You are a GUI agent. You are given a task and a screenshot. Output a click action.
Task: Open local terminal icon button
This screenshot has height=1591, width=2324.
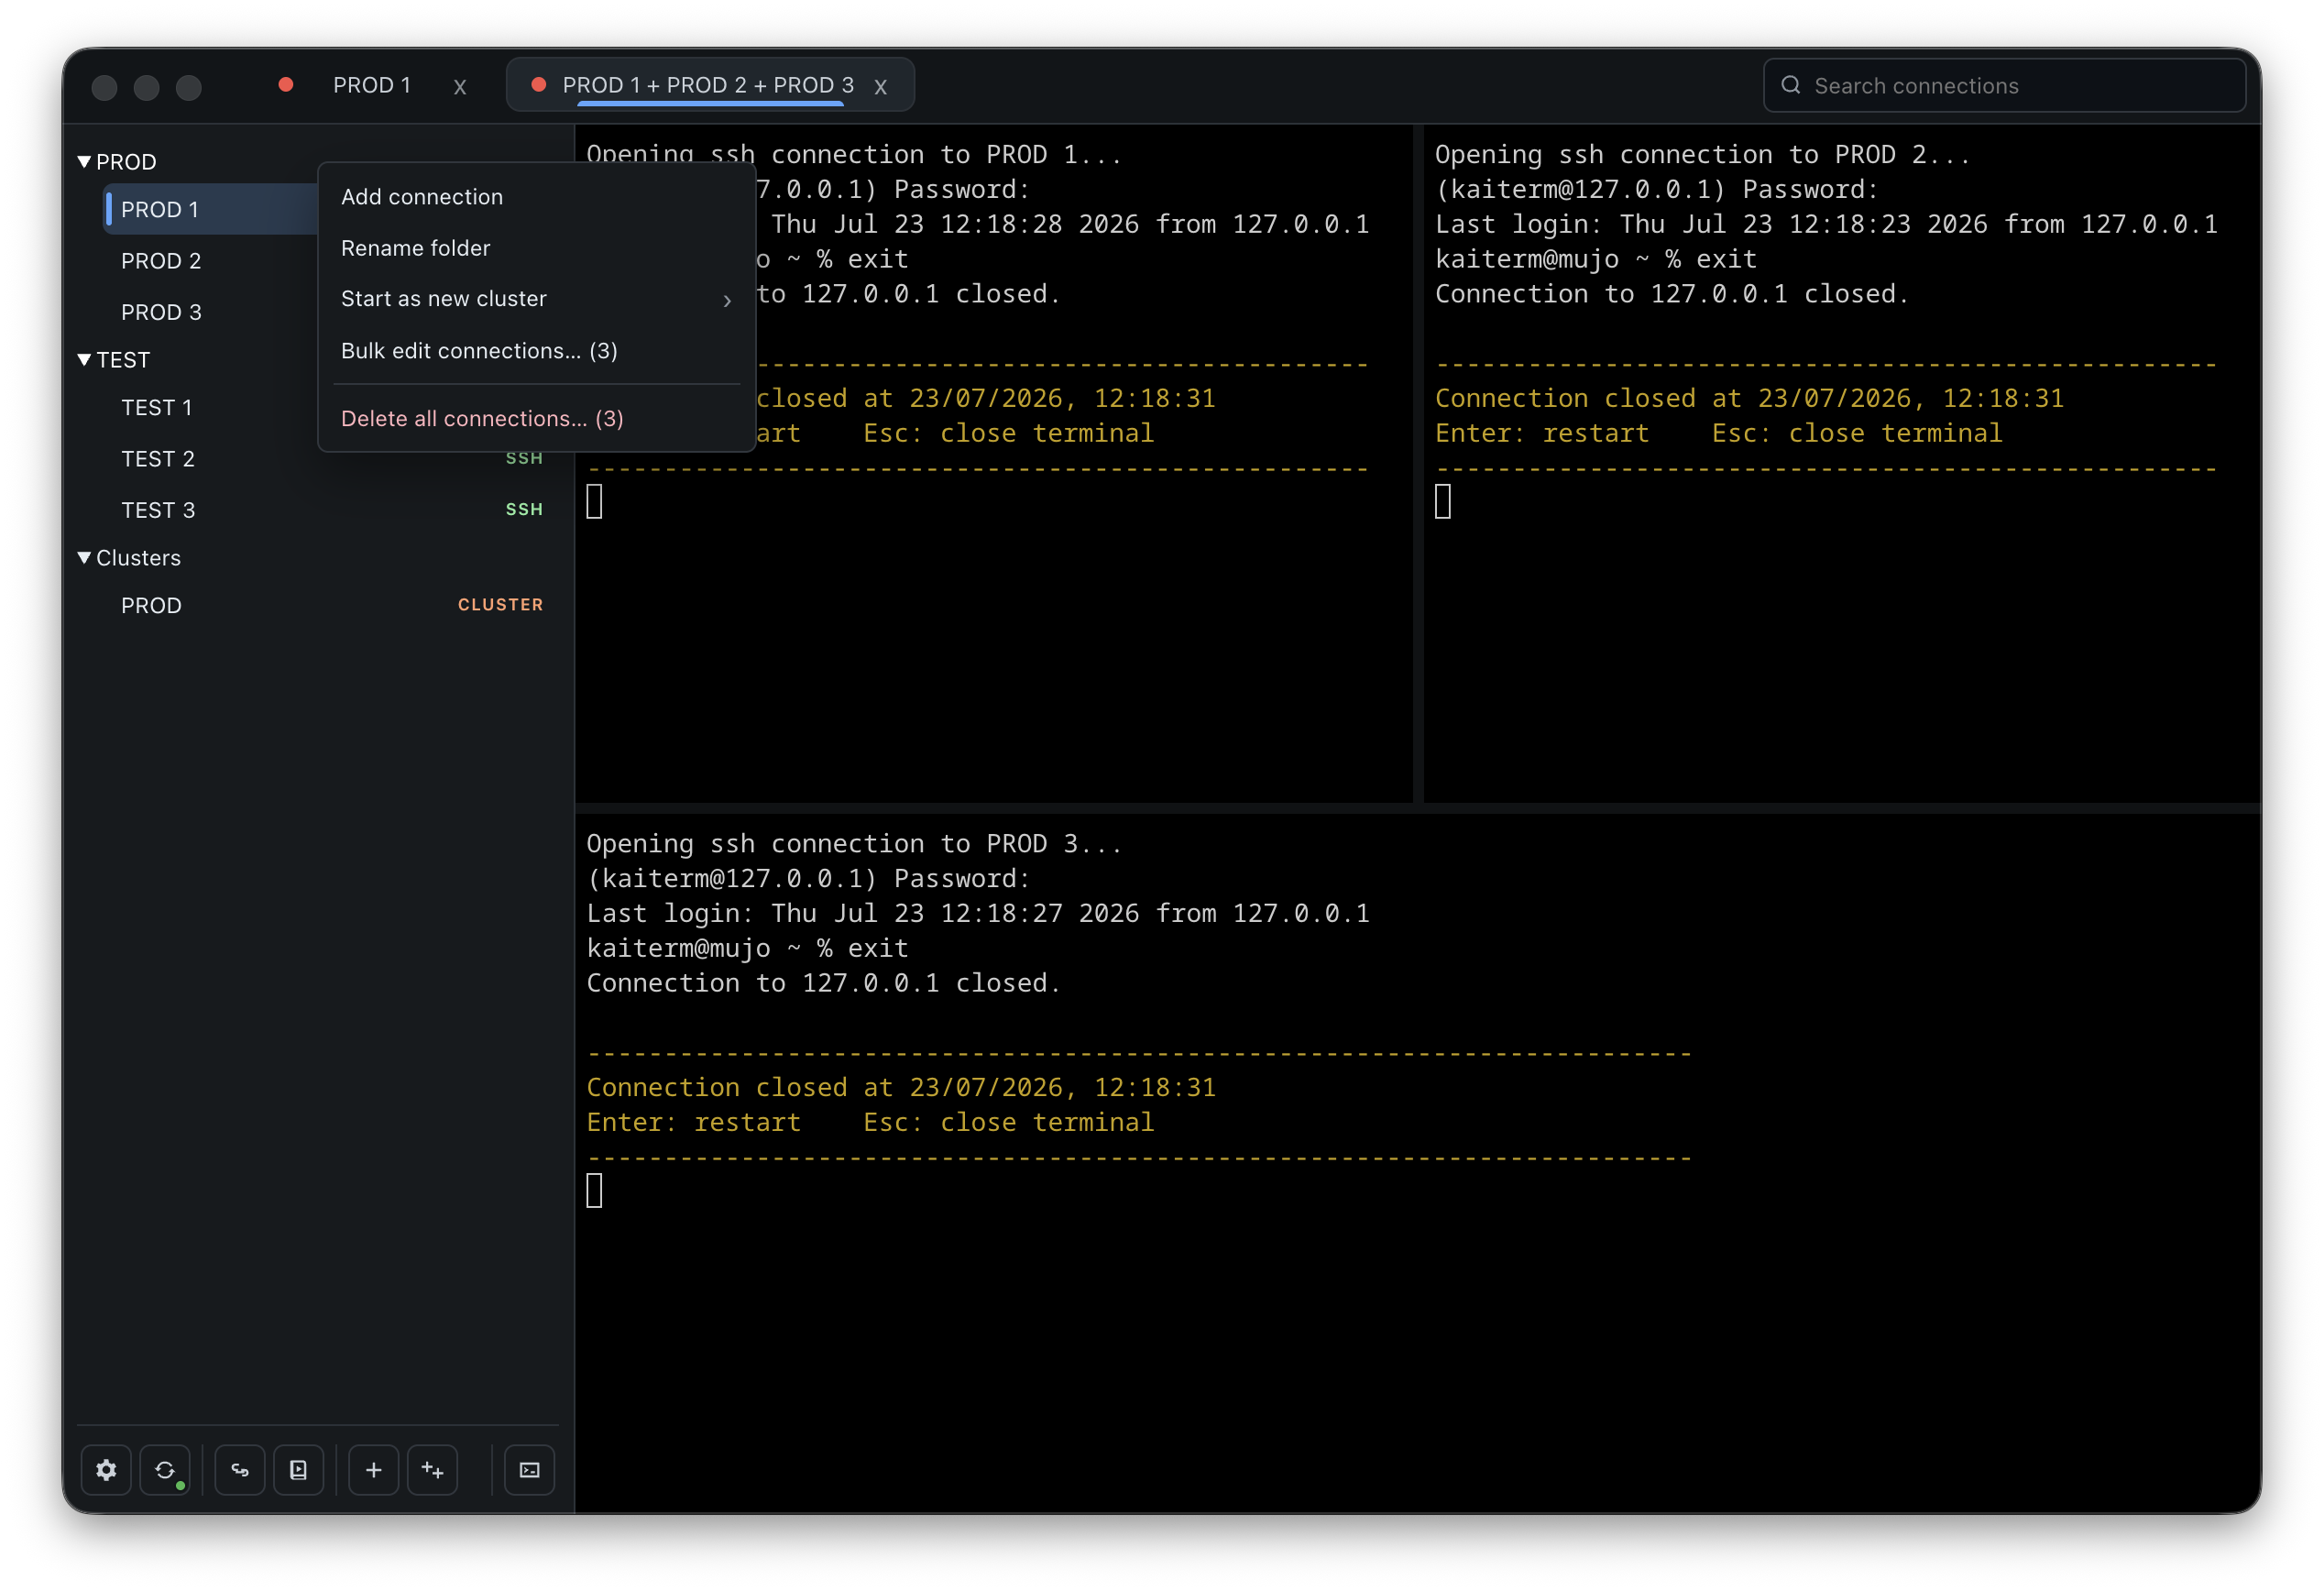point(530,1470)
